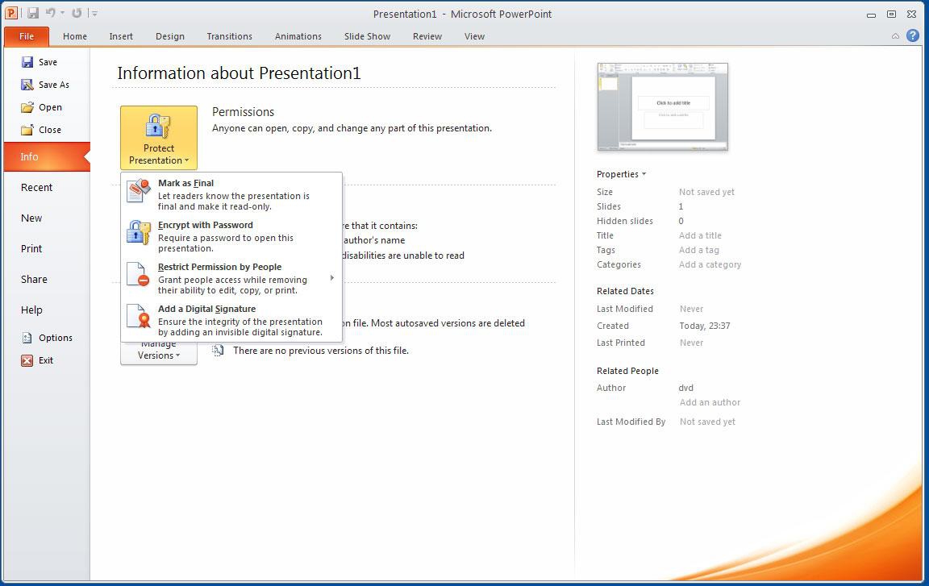
Task: Click the red Exit icon in the sidebar
Action: (27, 360)
